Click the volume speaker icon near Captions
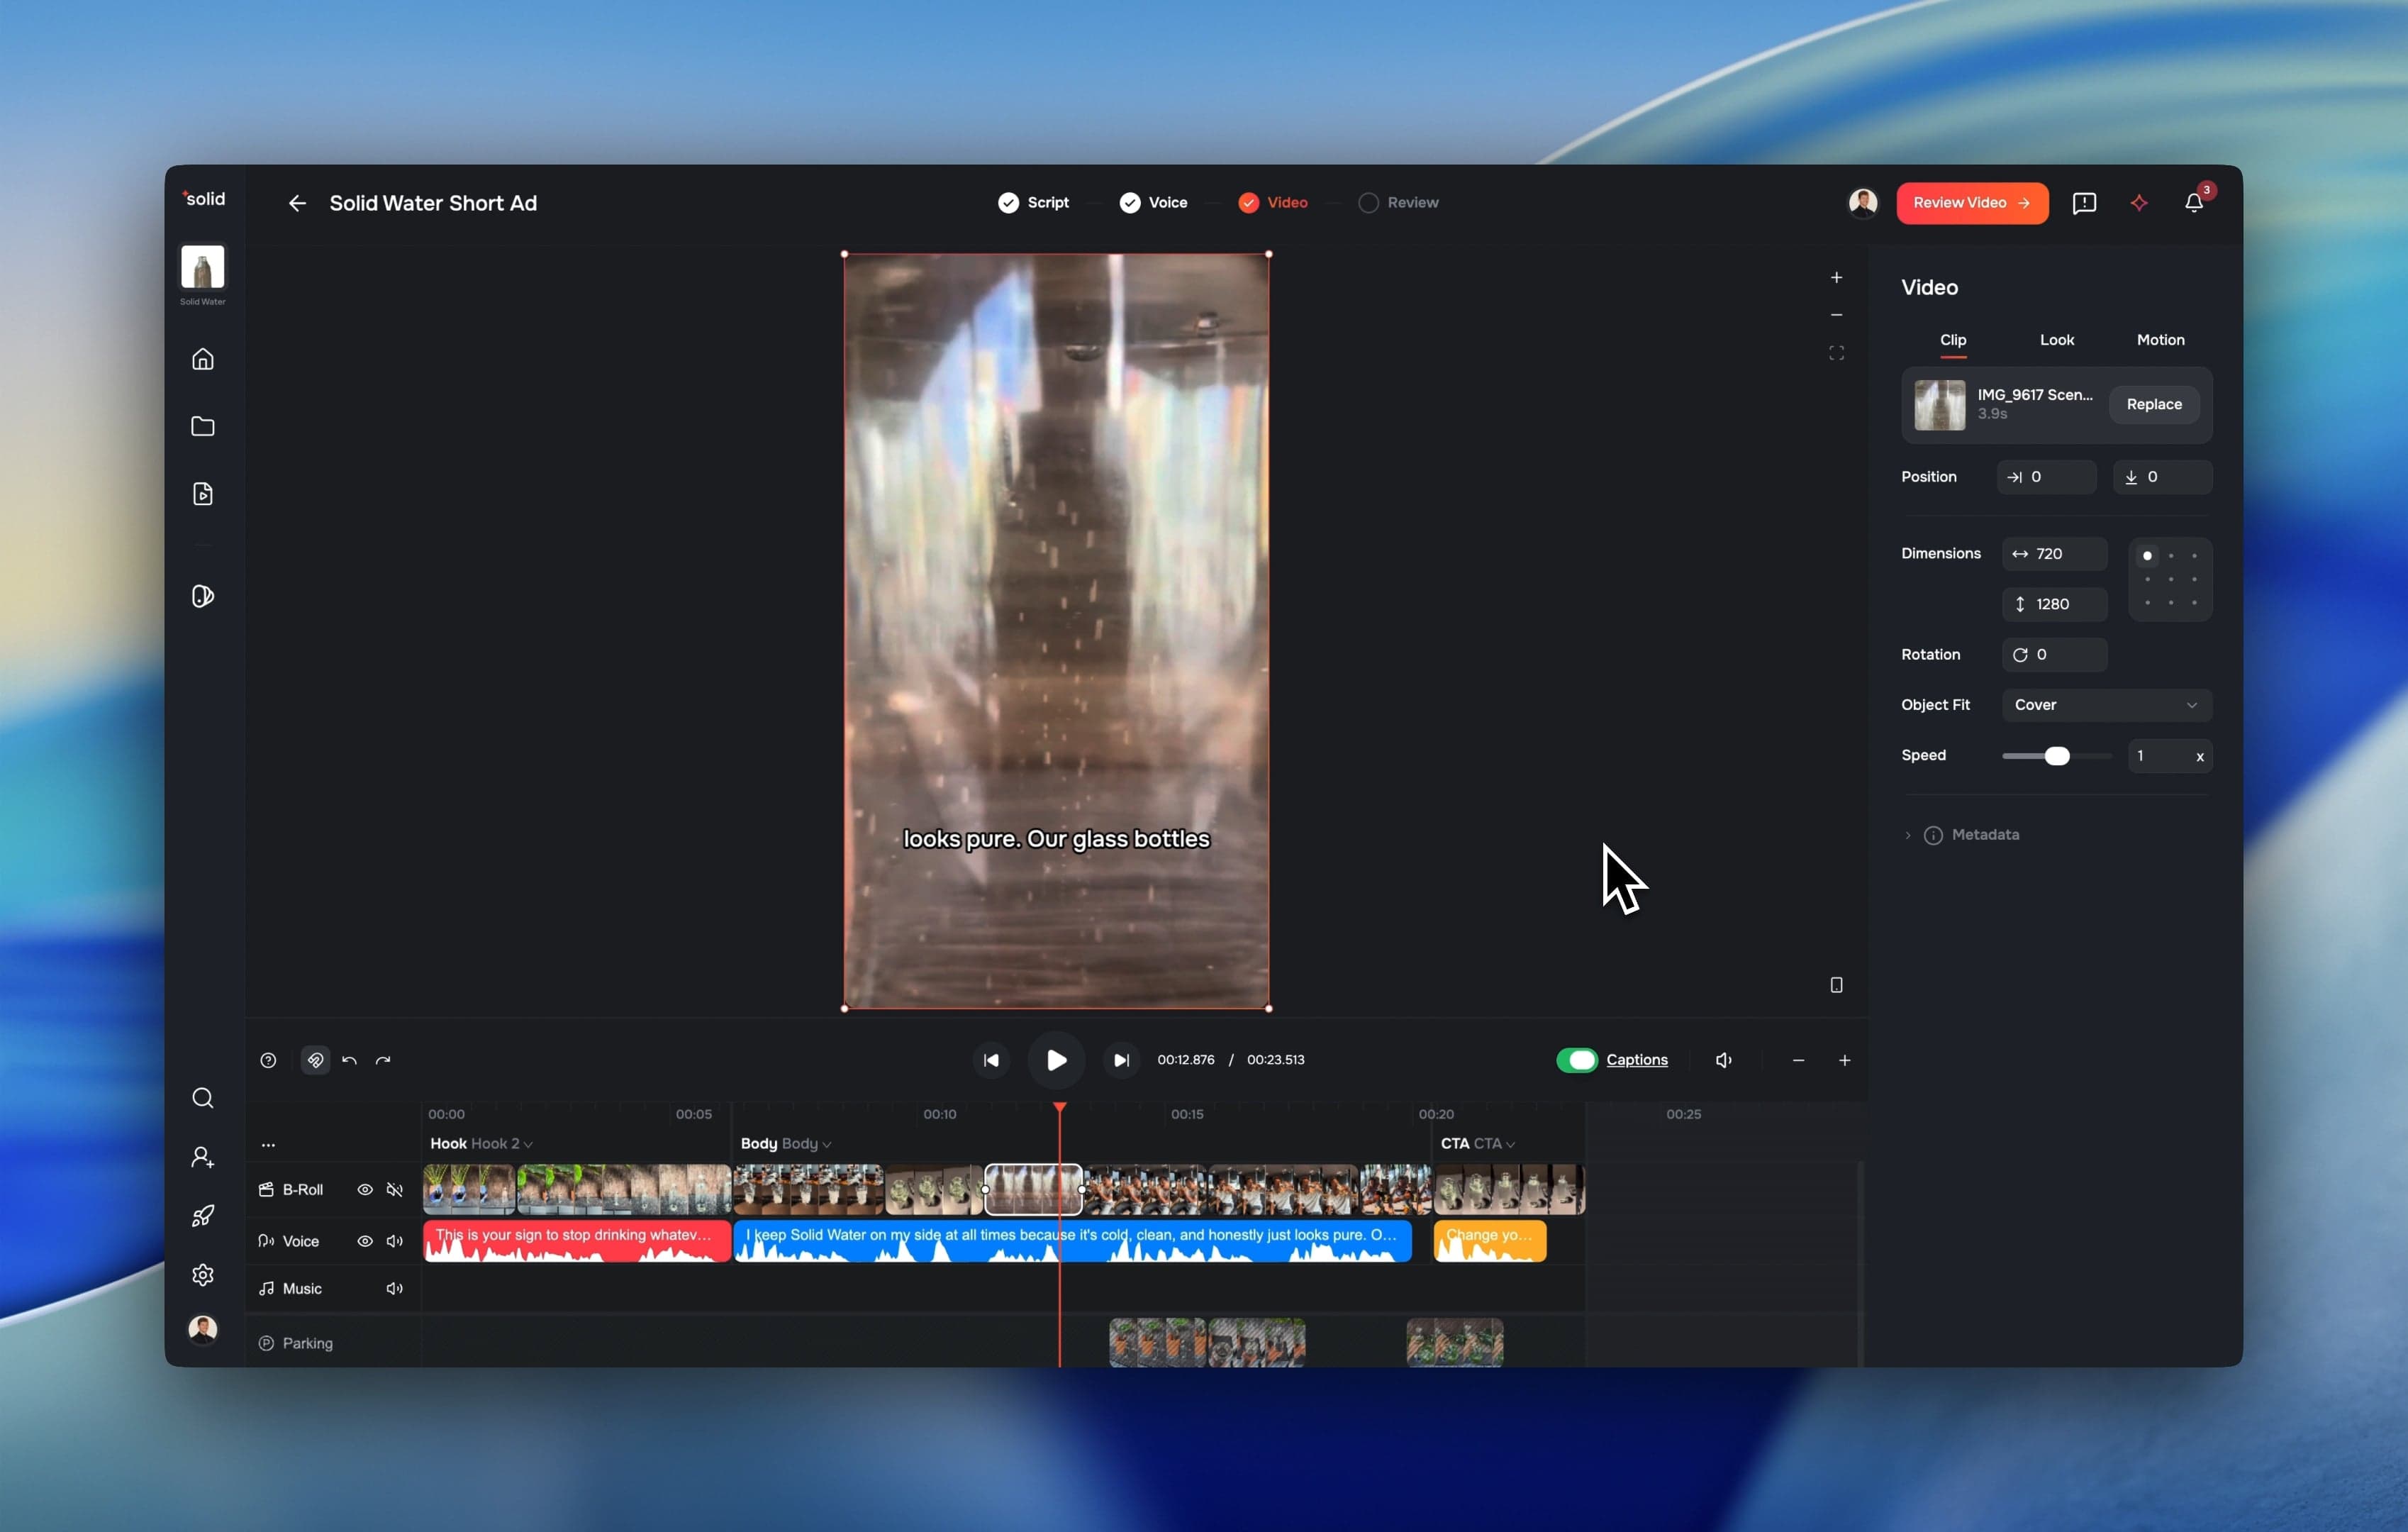The image size is (2408, 1532). pyautogui.click(x=1724, y=1060)
